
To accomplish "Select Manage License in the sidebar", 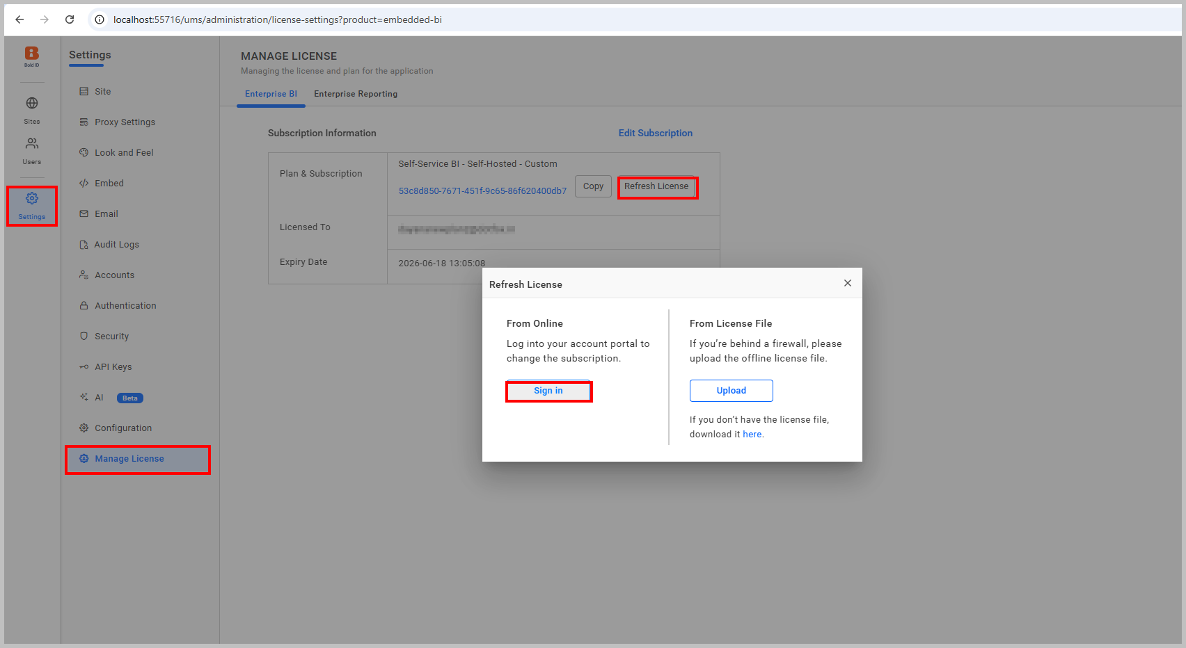I will tap(129, 458).
